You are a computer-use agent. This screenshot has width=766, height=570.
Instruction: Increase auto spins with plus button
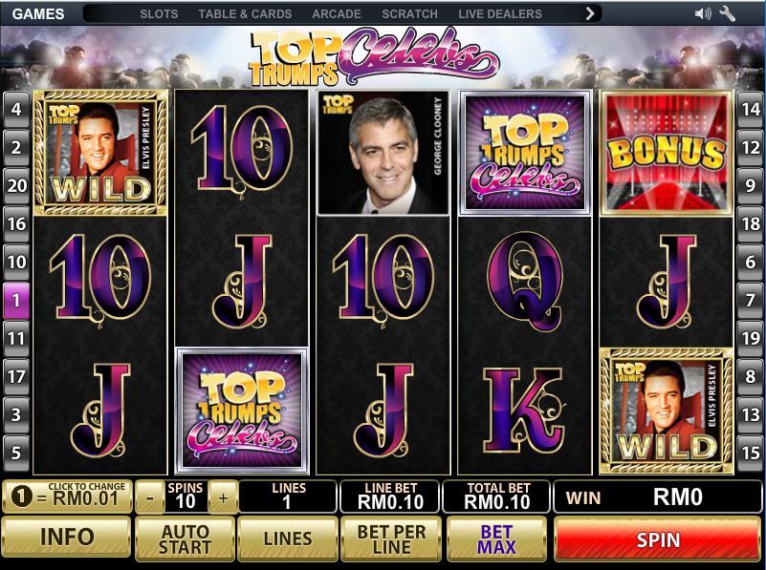point(223,497)
